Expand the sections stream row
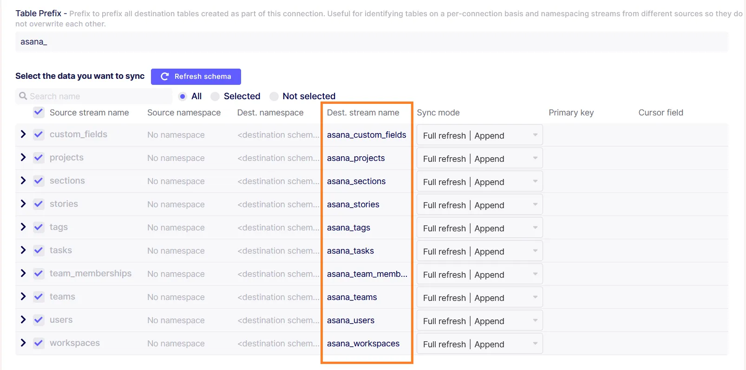Image resolution: width=746 pixels, height=370 pixels. click(x=23, y=180)
